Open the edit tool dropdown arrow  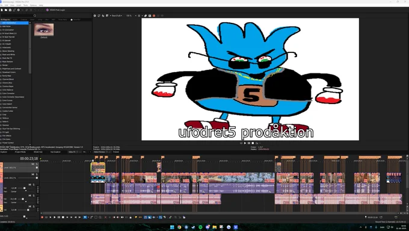[x=88, y=217]
